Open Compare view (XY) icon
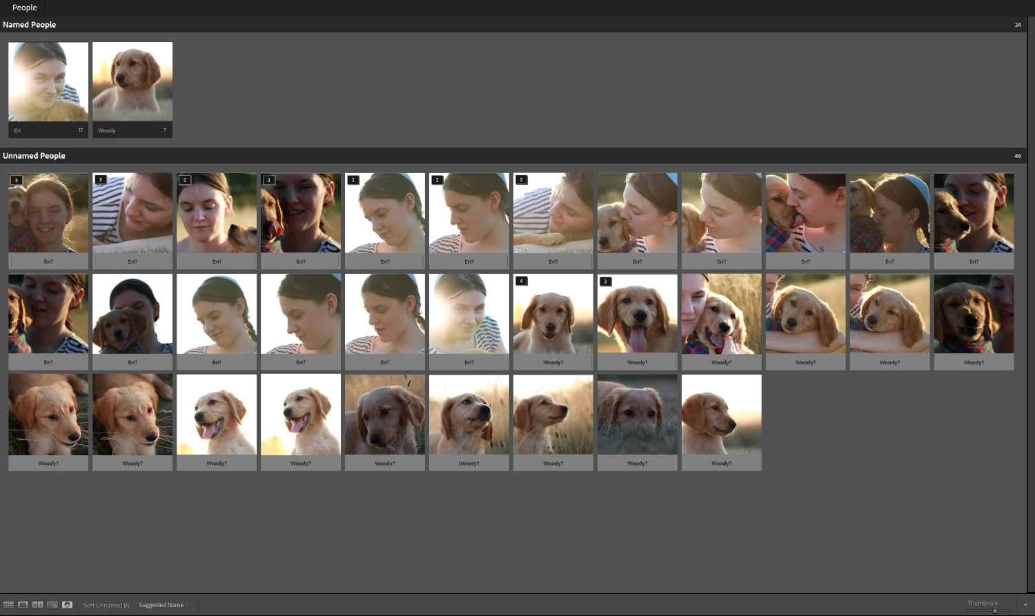Viewport: 1035px width, 616px height. [37, 605]
